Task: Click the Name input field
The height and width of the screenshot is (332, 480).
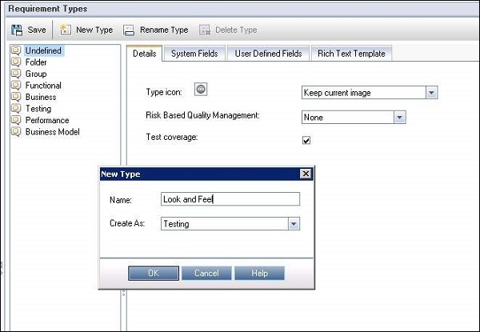Action: (230, 199)
